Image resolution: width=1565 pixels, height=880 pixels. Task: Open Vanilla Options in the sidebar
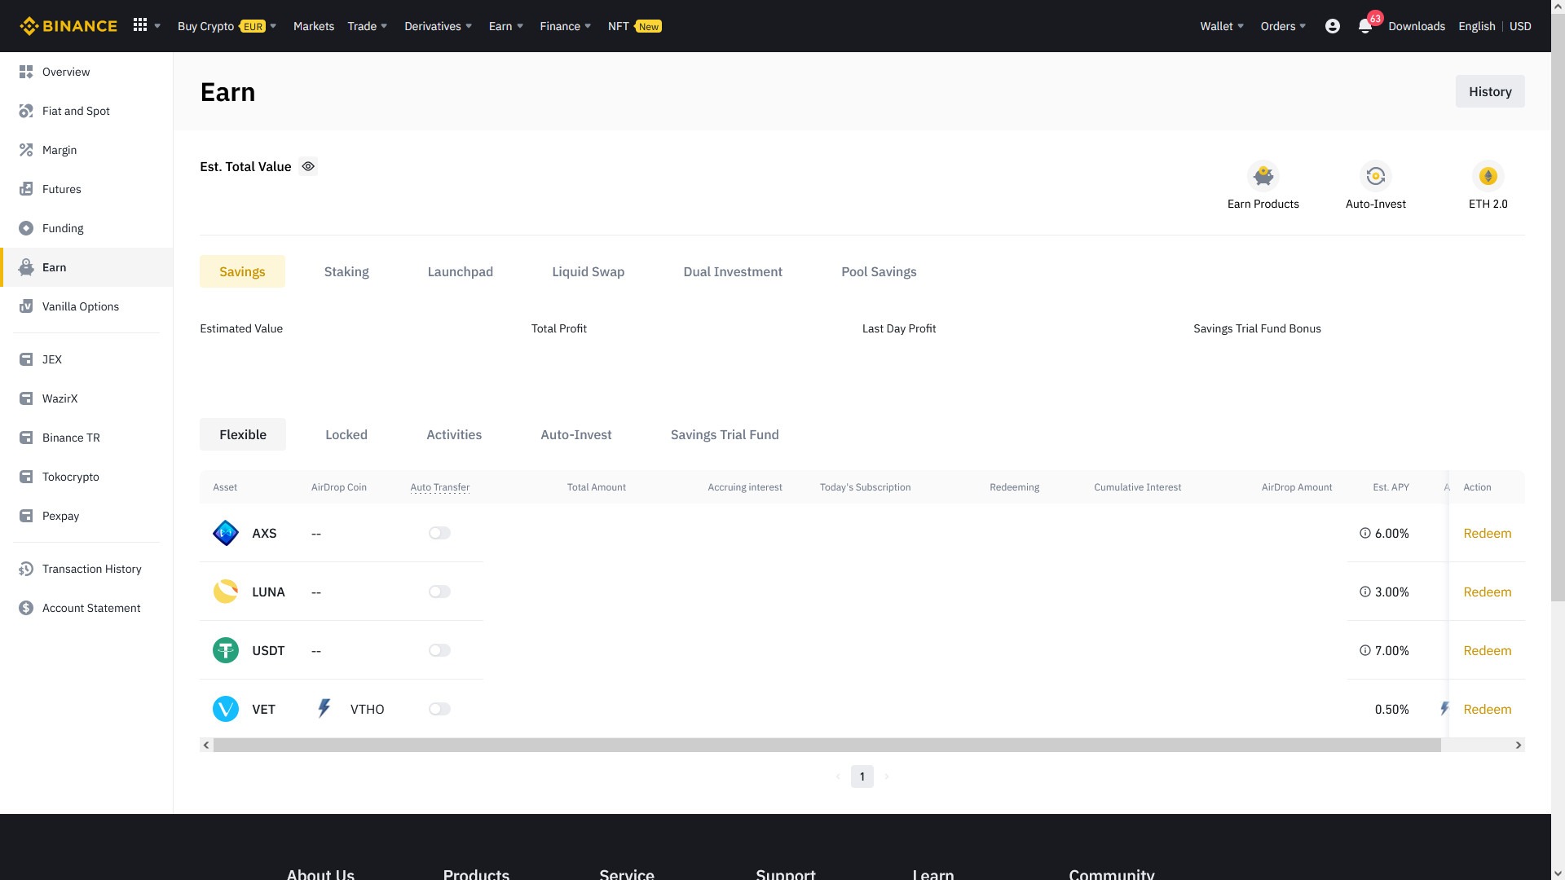coord(86,306)
